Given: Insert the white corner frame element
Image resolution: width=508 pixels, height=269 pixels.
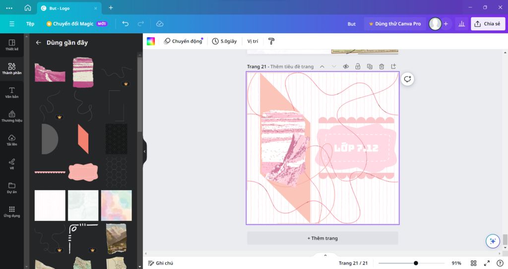Looking at the screenshot, I should coord(83,239).
